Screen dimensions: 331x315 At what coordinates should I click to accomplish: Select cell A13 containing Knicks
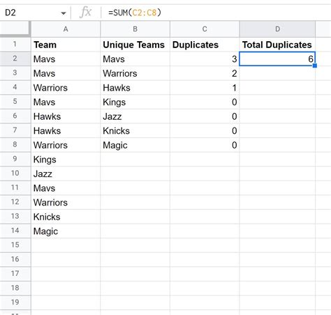pyautogui.click(x=66, y=217)
